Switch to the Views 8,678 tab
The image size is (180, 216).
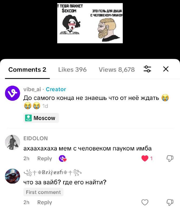(x=117, y=70)
